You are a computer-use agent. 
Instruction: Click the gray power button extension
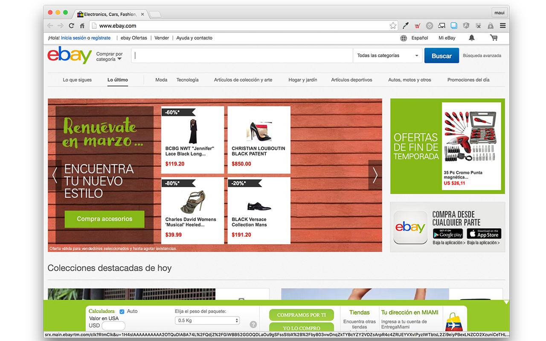click(x=430, y=26)
